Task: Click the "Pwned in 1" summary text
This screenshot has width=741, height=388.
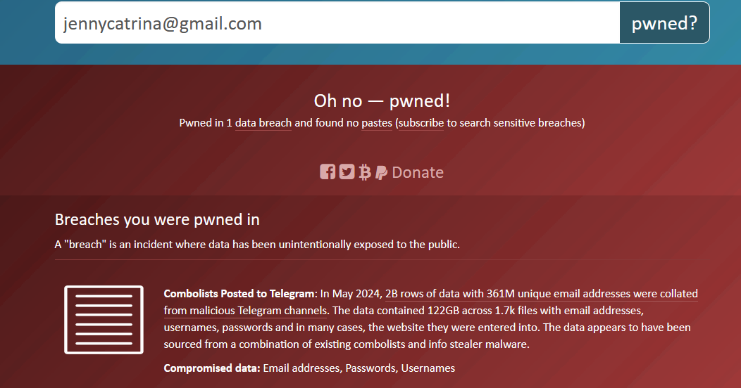Action: [x=206, y=123]
